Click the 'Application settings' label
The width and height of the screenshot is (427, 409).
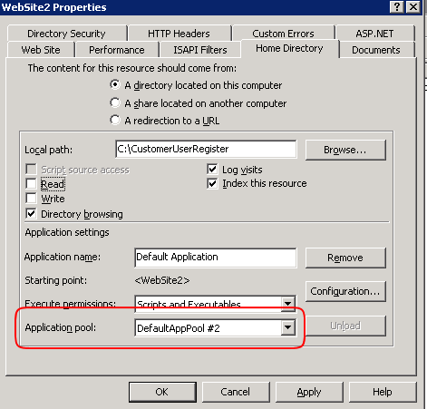(x=67, y=232)
